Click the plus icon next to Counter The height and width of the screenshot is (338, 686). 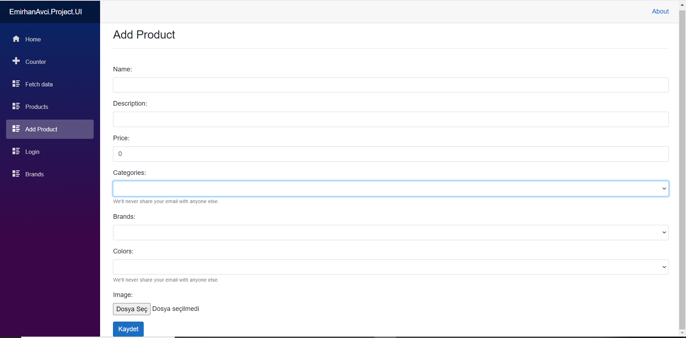point(16,61)
